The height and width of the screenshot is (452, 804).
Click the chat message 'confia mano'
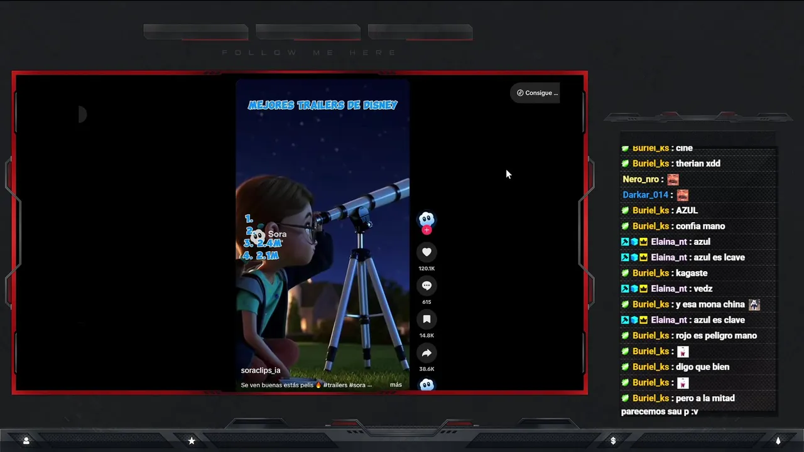click(x=700, y=226)
